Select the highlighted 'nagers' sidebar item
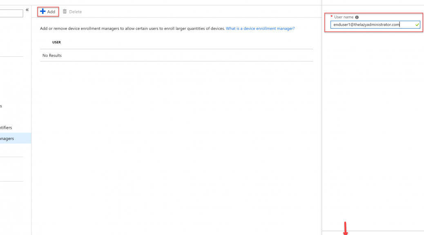This screenshot has height=235, width=424. pyautogui.click(x=16, y=138)
